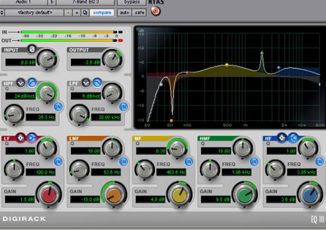This screenshot has width=326, height=230.
Task: Click the MF Q 0.38 value field
Action: tap(151, 151)
